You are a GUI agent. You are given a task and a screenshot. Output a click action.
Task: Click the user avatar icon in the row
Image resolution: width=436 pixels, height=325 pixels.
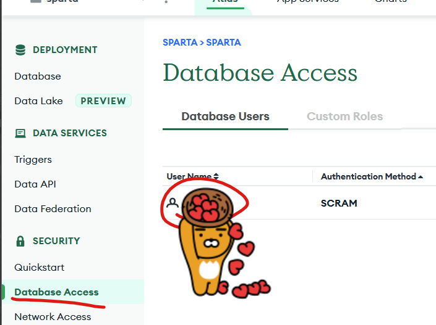point(173,203)
